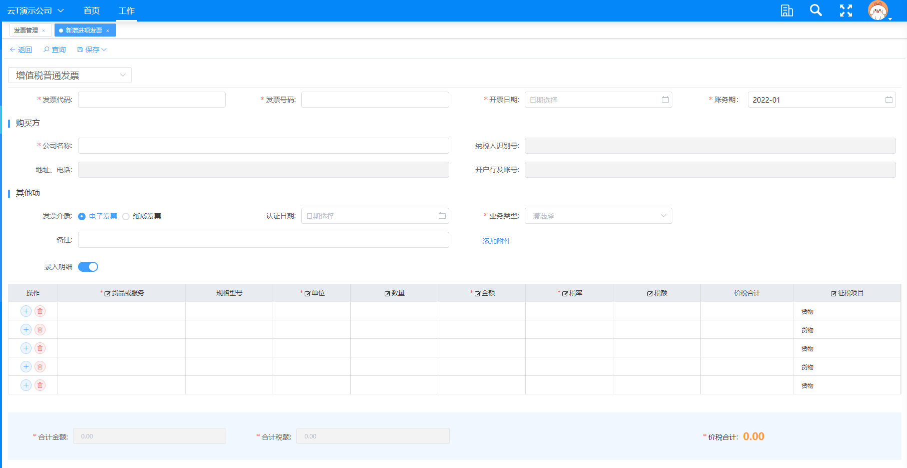Click the 添加附件 link

coord(497,241)
